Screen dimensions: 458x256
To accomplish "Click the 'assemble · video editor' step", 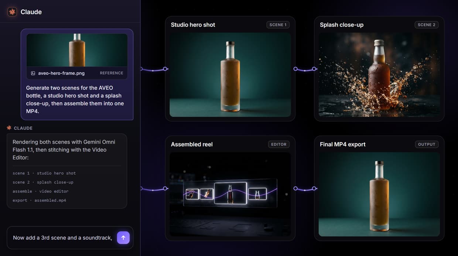I will click(40, 191).
